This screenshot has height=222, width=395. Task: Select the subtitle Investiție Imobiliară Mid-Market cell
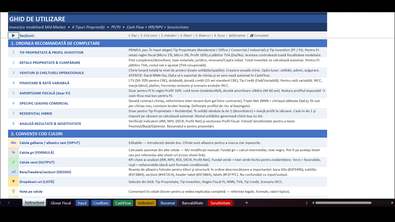tap(168, 27)
